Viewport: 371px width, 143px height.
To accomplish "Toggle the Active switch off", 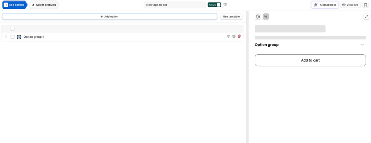I will [x=214, y=5].
